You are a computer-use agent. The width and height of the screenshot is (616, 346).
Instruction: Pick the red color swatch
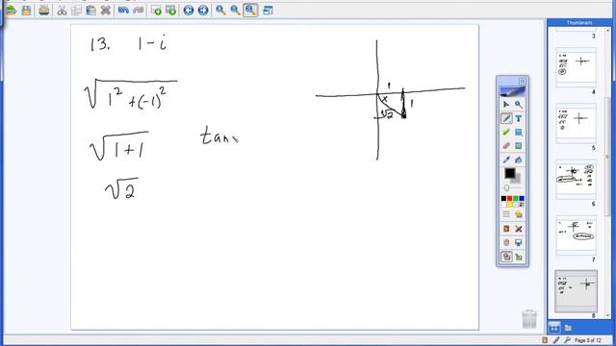[x=509, y=199]
